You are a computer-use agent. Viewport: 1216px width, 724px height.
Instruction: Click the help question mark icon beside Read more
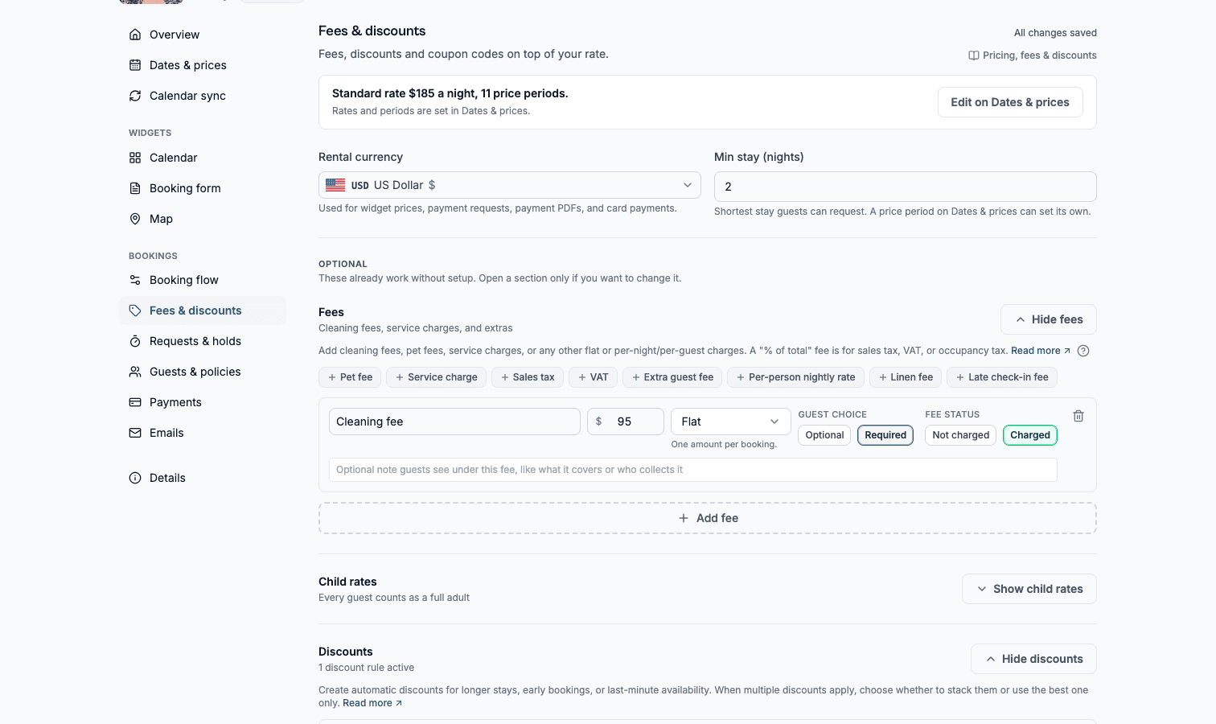coord(1083,351)
